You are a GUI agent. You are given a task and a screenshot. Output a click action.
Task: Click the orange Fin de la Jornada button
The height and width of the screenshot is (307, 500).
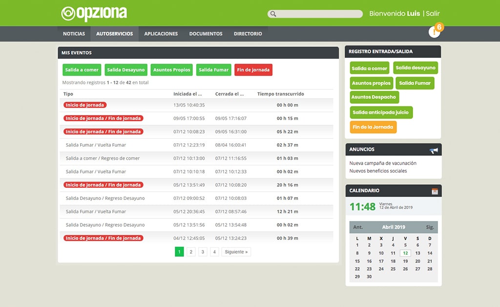pyautogui.click(x=373, y=127)
